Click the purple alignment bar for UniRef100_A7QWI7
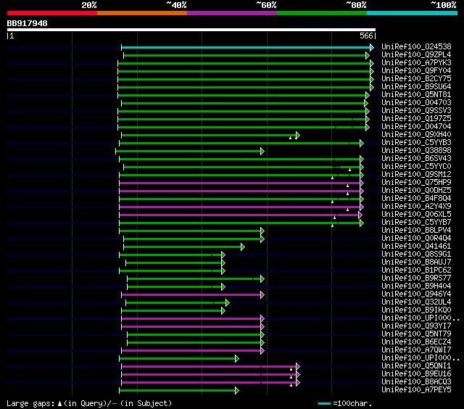Image resolution: width=464 pixels, height=409 pixels. [x=191, y=351]
